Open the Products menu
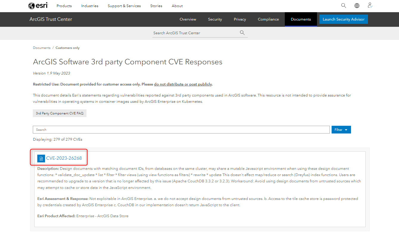 click(64, 6)
